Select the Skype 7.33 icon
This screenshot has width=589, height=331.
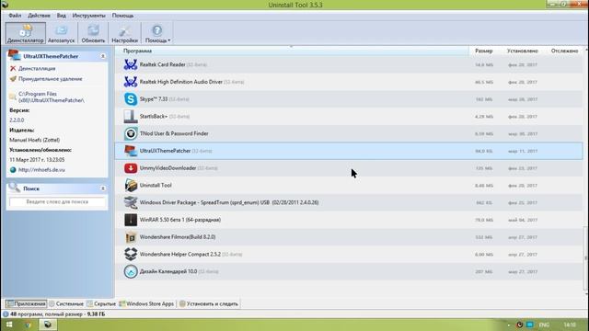click(x=131, y=99)
